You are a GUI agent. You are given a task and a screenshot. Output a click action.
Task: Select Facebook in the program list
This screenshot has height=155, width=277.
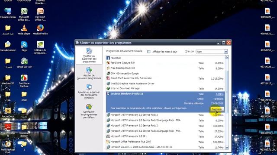165,58
